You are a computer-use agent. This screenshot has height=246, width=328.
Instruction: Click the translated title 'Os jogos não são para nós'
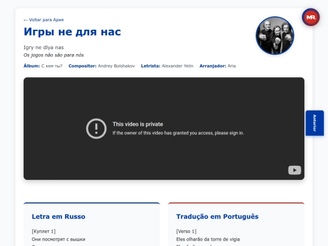tap(53, 55)
